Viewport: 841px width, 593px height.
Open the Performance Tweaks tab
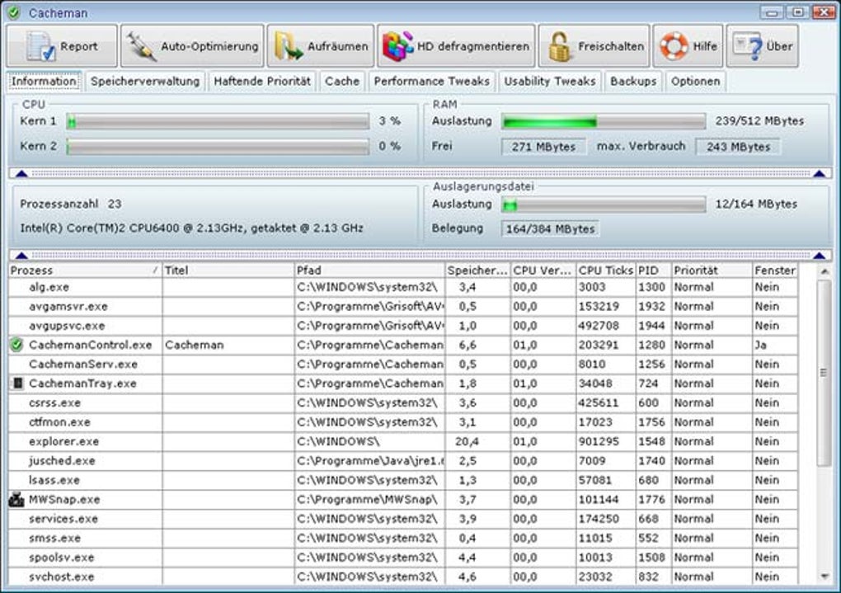coord(431,81)
